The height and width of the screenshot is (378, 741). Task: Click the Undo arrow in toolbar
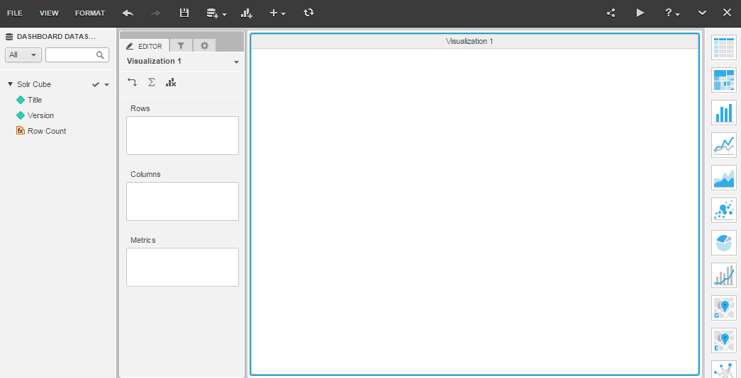pyautogui.click(x=128, y=13)
